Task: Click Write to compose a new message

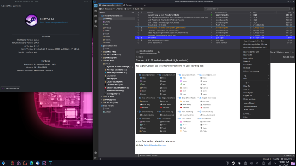Action: 119,9
